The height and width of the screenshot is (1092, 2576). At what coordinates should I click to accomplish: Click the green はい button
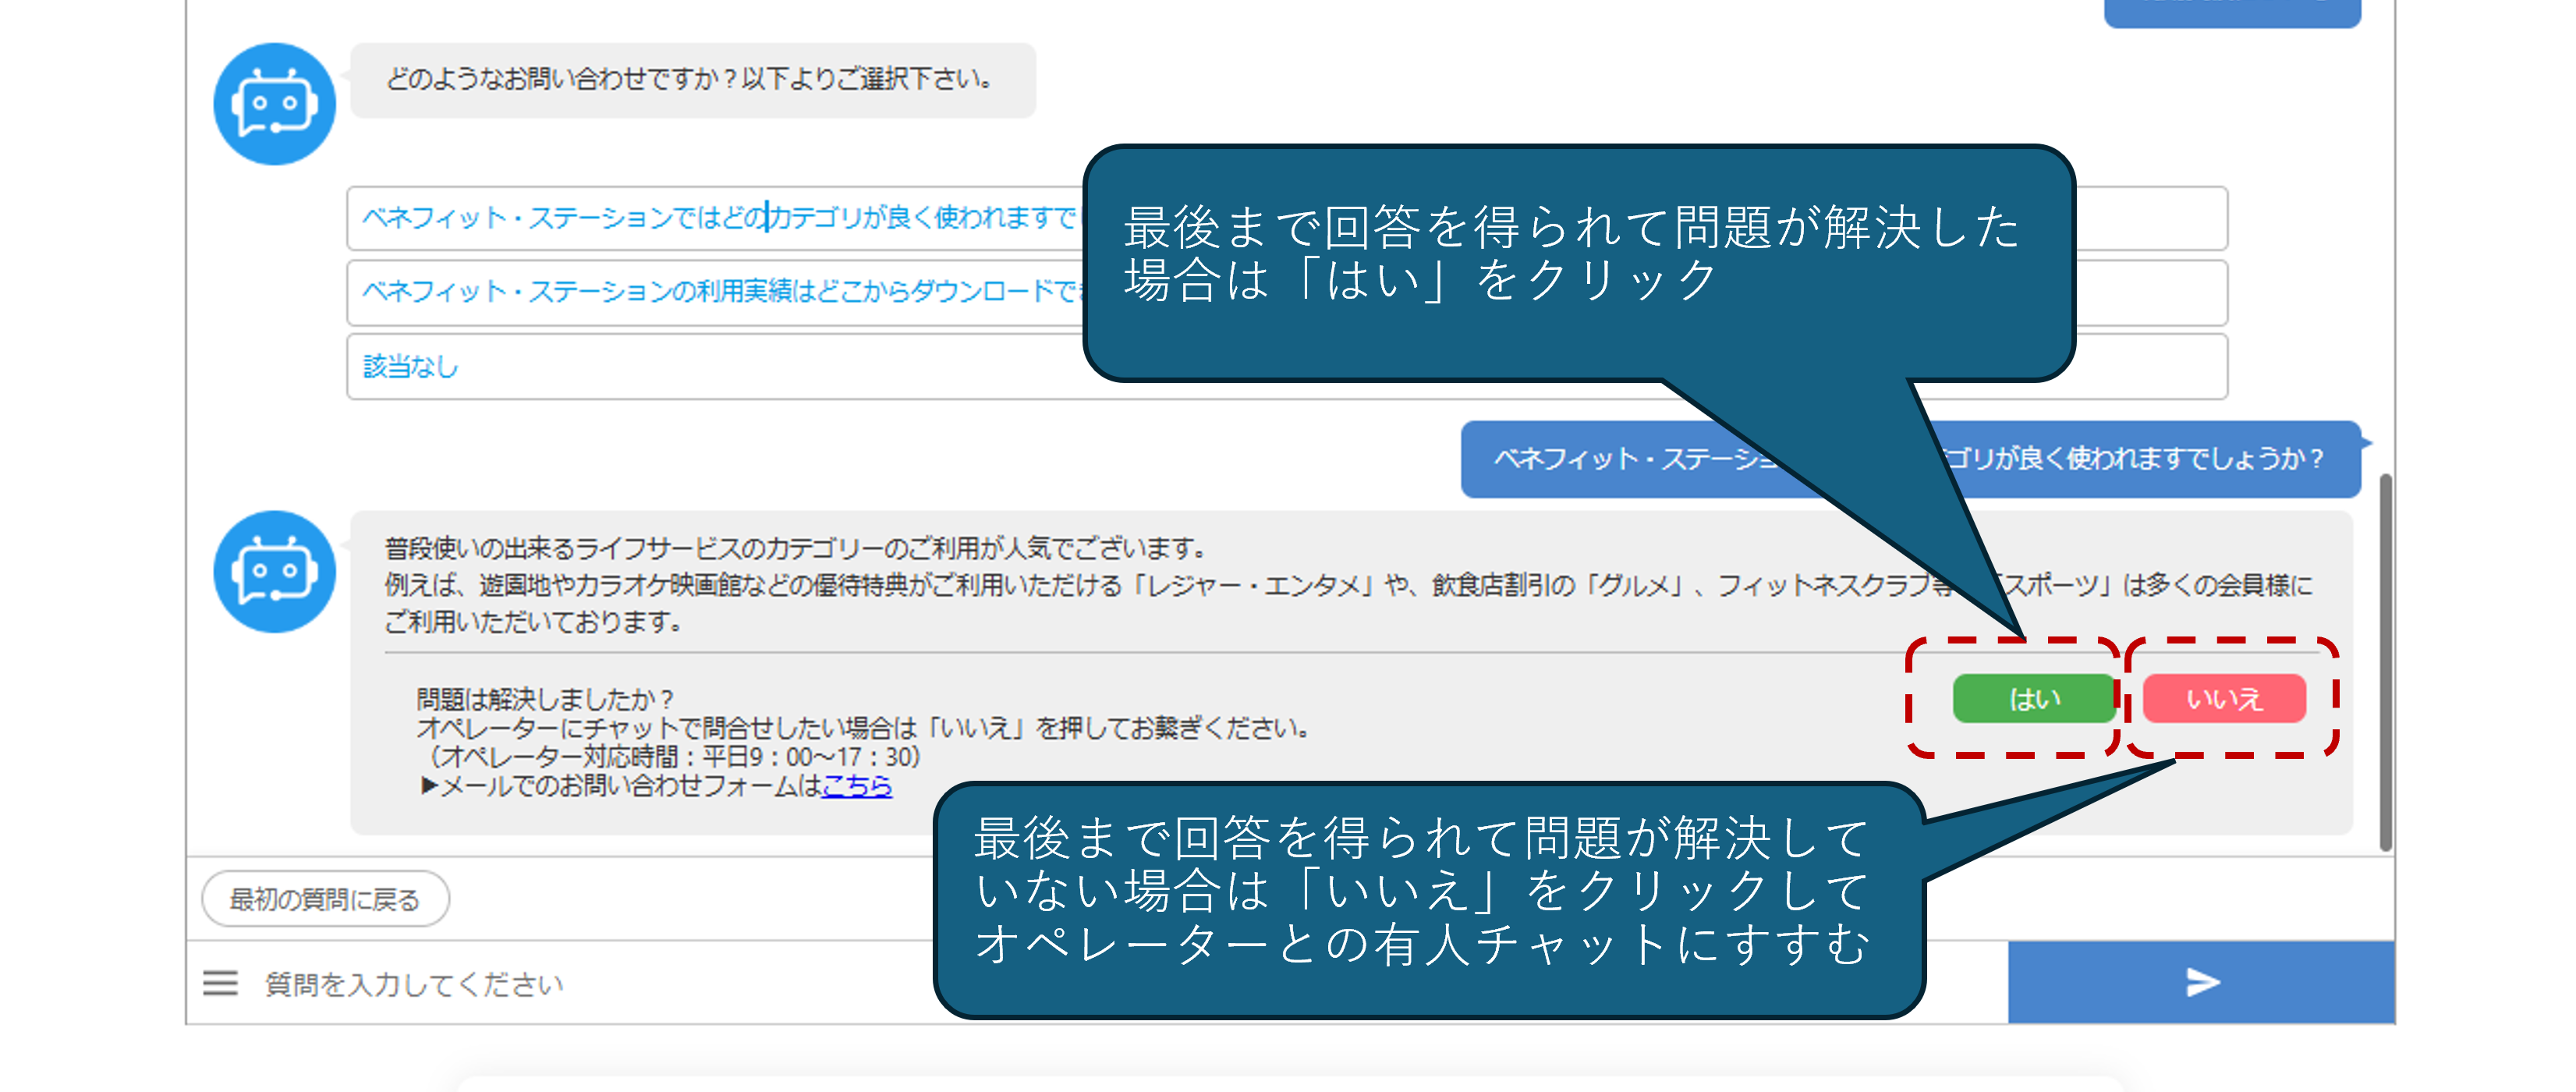click(x=2035, y=698)
